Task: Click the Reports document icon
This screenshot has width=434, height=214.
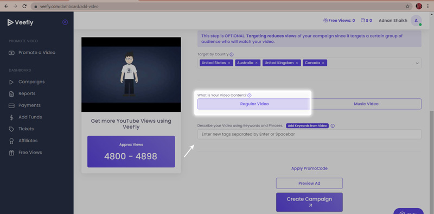Action: [11, 94]
